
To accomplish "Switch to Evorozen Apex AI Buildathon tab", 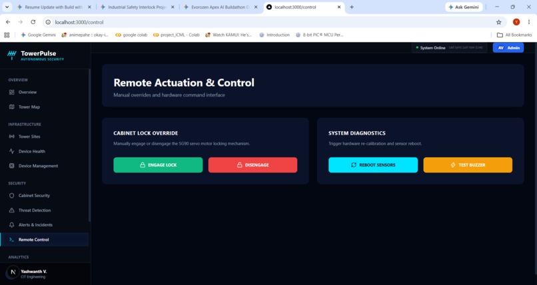I will click(220, 7).
